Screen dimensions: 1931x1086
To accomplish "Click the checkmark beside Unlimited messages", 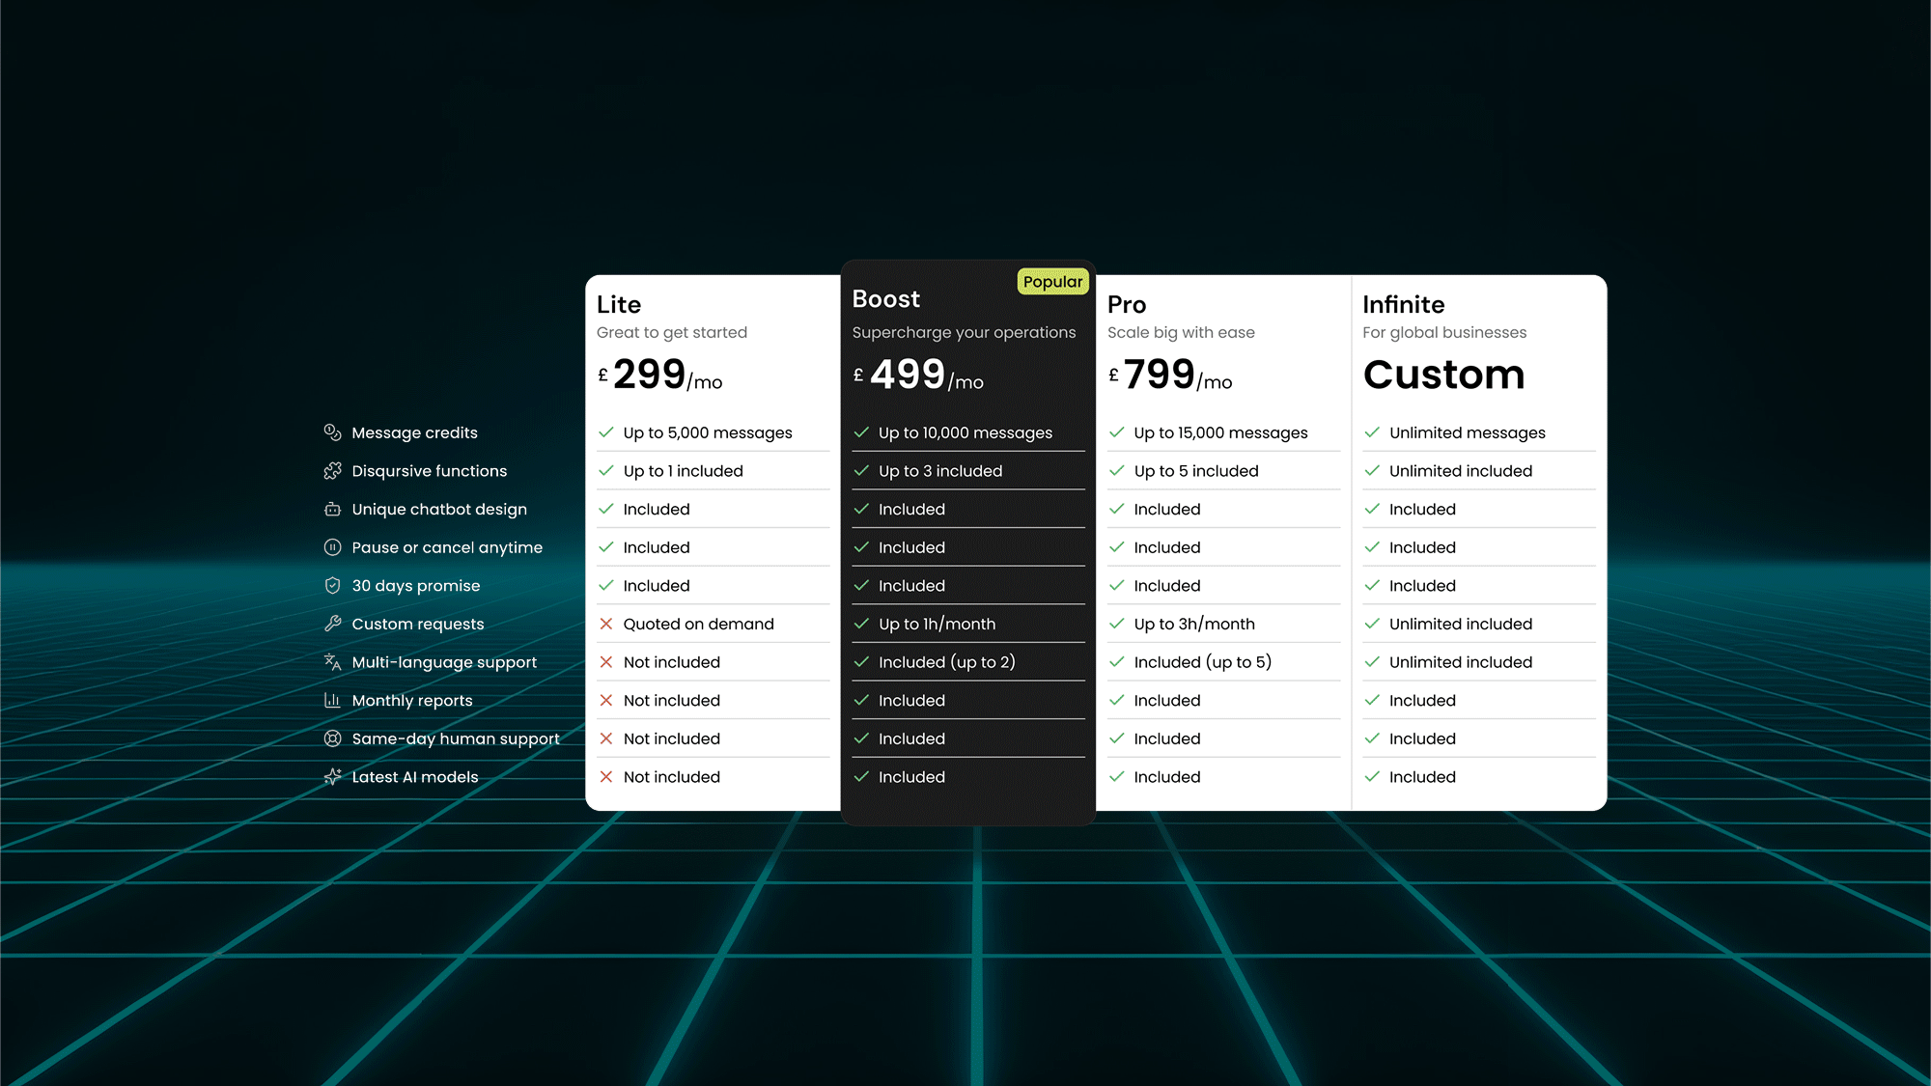I will 1372,432.
